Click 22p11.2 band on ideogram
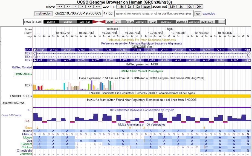This screenshot has height=156, width=252. (85, 22)
